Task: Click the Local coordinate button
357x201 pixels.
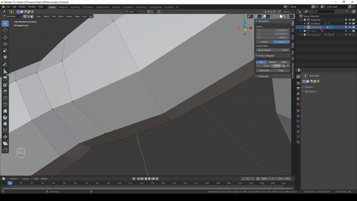Action: coord(281,42)
